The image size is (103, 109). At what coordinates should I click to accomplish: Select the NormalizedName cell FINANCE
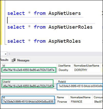(81, 102)
